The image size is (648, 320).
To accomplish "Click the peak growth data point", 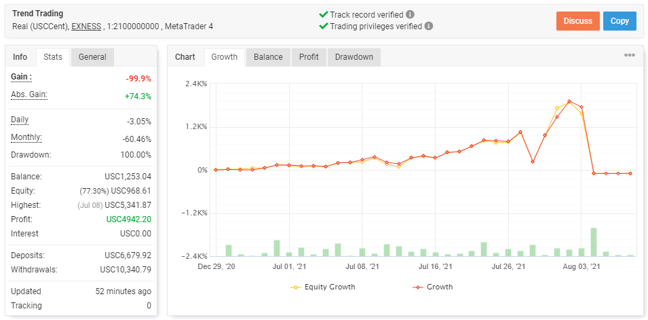I will 569,101.
